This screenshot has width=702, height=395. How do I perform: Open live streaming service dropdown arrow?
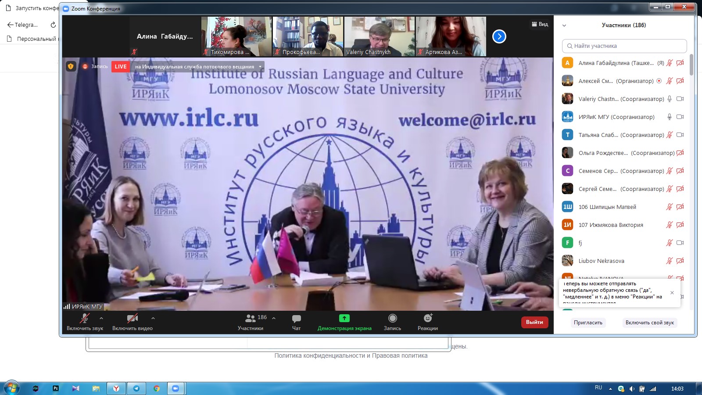click(260, 67)
